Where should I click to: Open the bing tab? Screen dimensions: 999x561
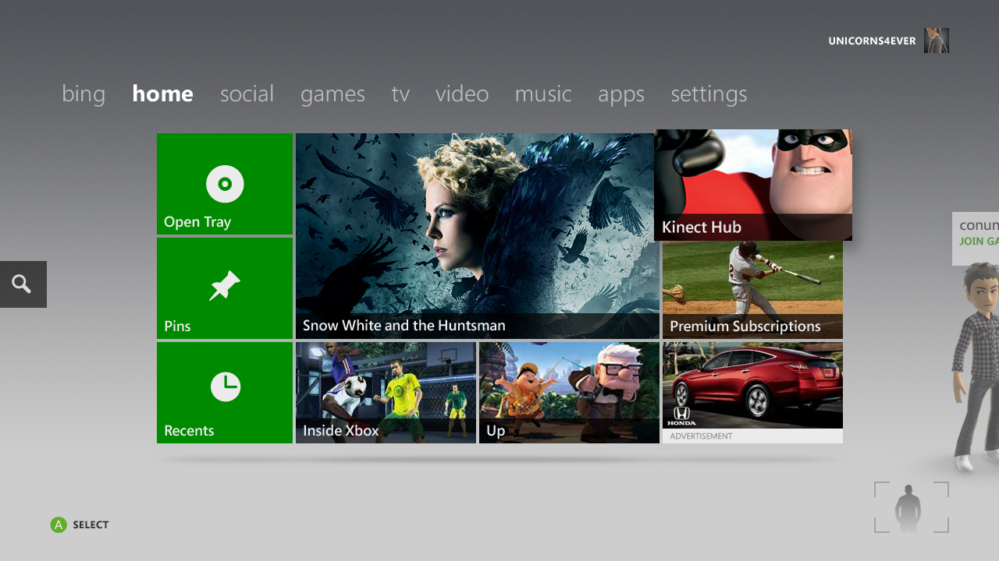click(x=84, y=94)
